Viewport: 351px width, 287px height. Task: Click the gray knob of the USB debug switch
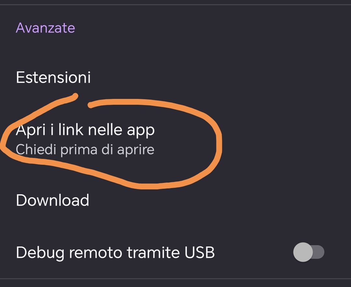[x=303, y=252]
